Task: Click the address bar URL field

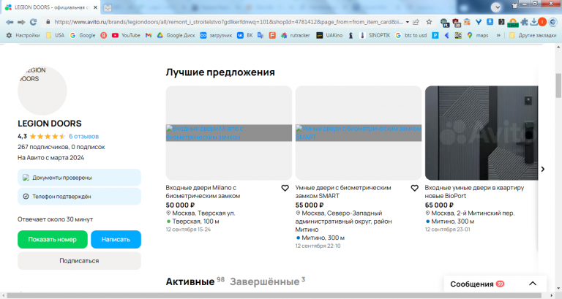Action: [x=228, y=22]
